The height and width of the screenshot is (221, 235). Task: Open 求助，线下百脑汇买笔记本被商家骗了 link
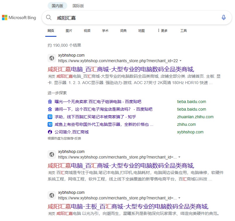(x=95, y=117)
